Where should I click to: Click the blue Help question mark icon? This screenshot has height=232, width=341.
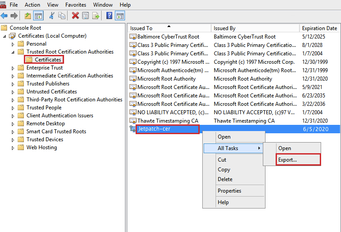[x=109, y=15]
